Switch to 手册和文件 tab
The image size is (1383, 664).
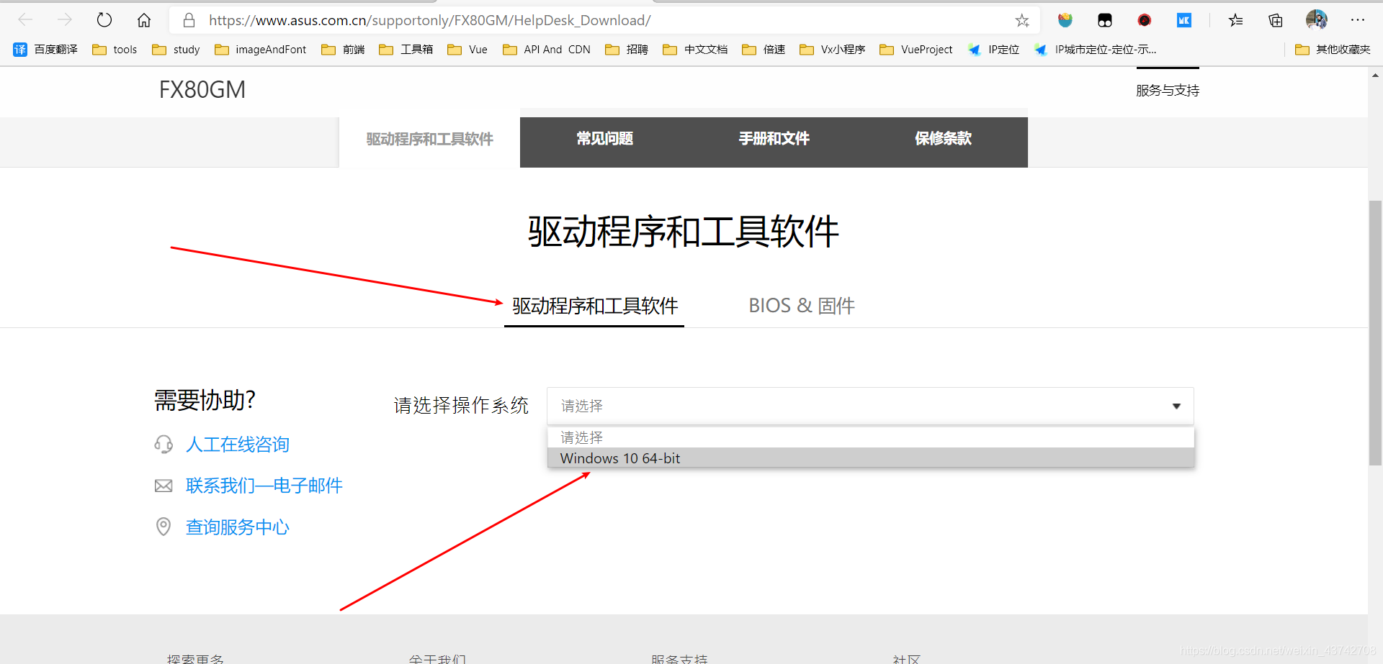pyautogui.click(x=774, y=139)
